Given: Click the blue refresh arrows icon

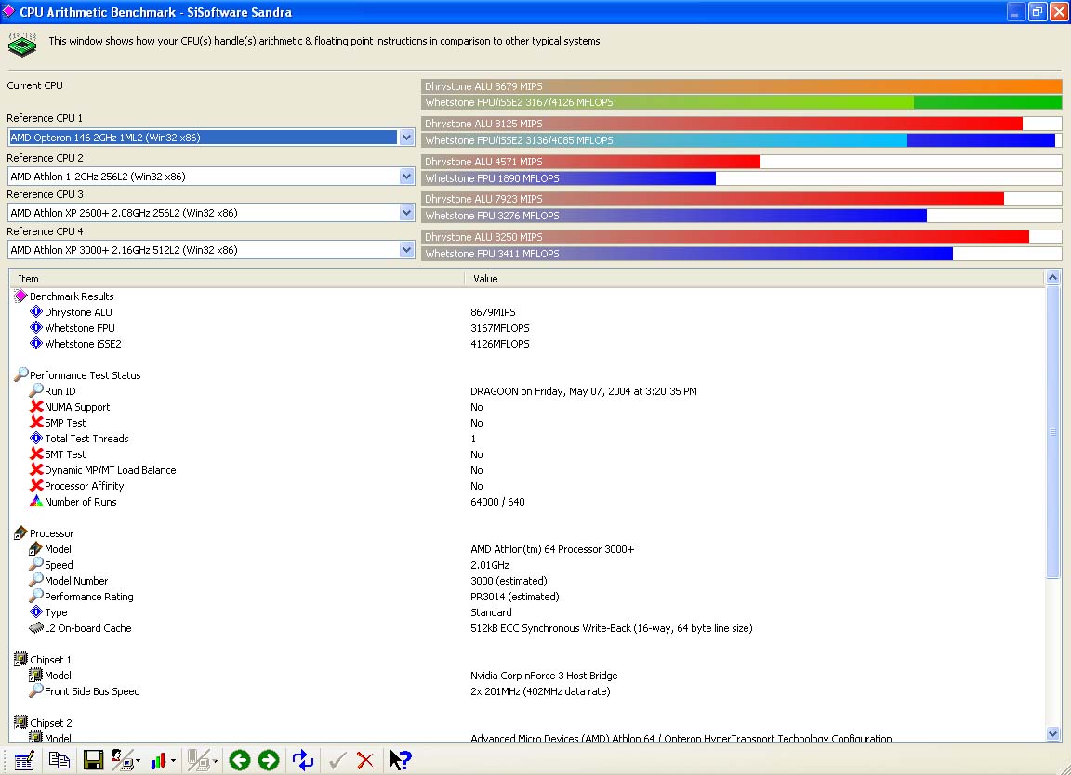Looking at the screenshot, I should (302, 760).
